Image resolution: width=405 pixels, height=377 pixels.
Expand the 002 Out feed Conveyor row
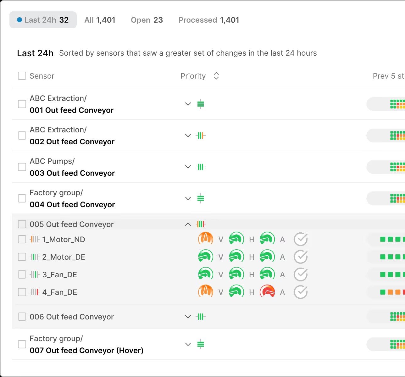[x=188, y=136]
